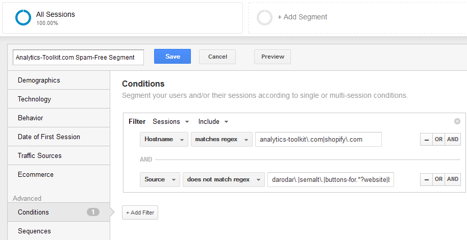The image size is (467, 240).
Task: Open the Sessions filter scope dropdown
Action: (170, 122)
